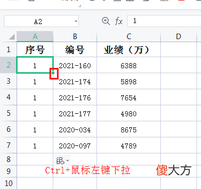Select empty cell A8
The height and width of the screenshot is (189, 201).
(x=35, y=159)
